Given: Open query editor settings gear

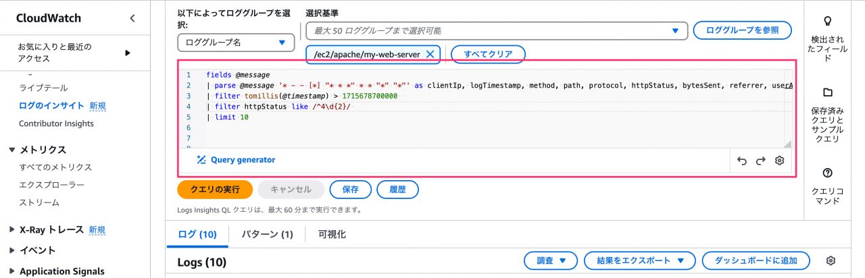Looking at the screenshot, I should pyautogui.click(x=779, y=161).
